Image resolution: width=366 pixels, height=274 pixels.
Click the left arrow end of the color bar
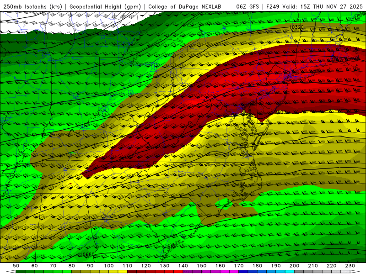(11, 272)
